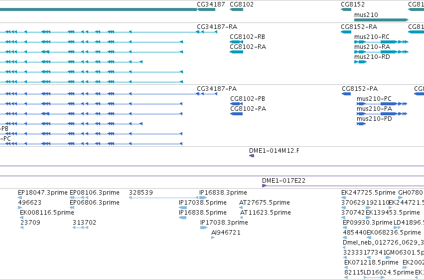Select the CG8152 gene arrow
The width and height of the screenshot is (424, 280).
click(346, 9)
